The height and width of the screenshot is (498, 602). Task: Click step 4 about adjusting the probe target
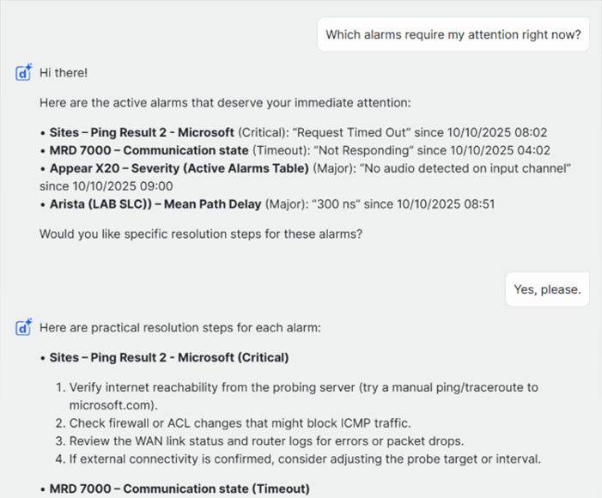tap(305, 459)
